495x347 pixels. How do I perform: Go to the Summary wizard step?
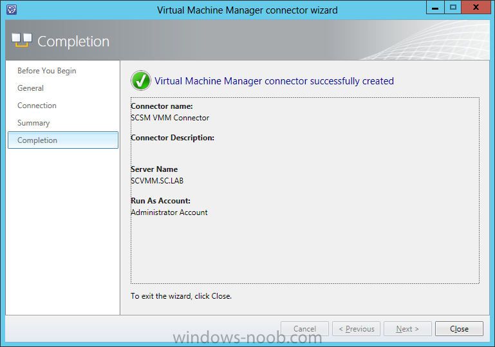click(x=33, y=123)
